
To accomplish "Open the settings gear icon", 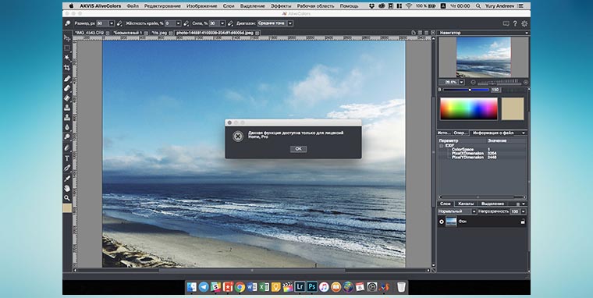I will pyautogui.click(x=524, y=23).
